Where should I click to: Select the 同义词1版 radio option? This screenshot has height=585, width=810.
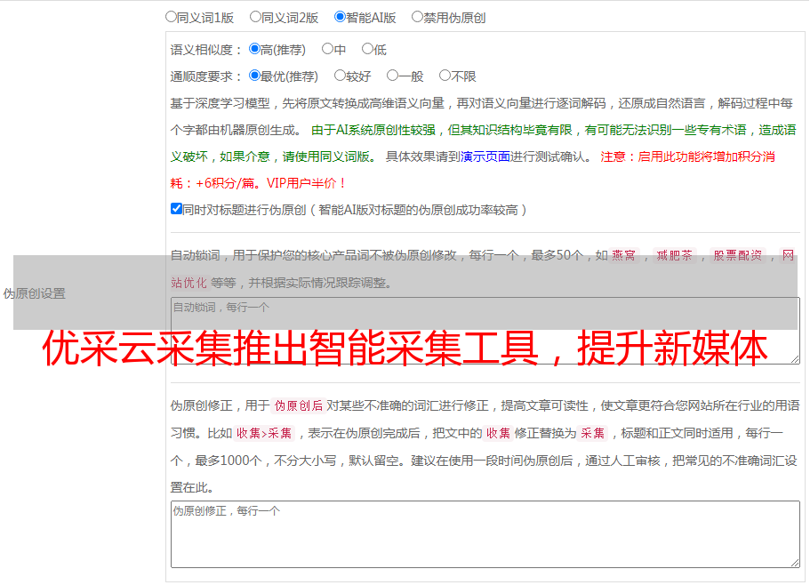[171, 17]
